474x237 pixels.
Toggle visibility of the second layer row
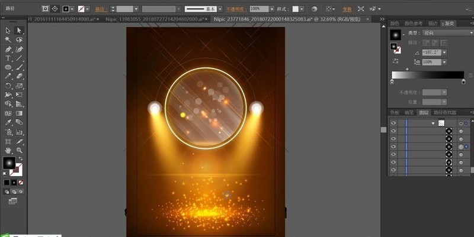pos(393,131)
